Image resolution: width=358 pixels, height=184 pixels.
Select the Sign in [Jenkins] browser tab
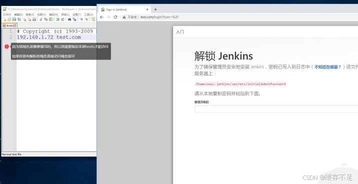(x=124, y=9)
